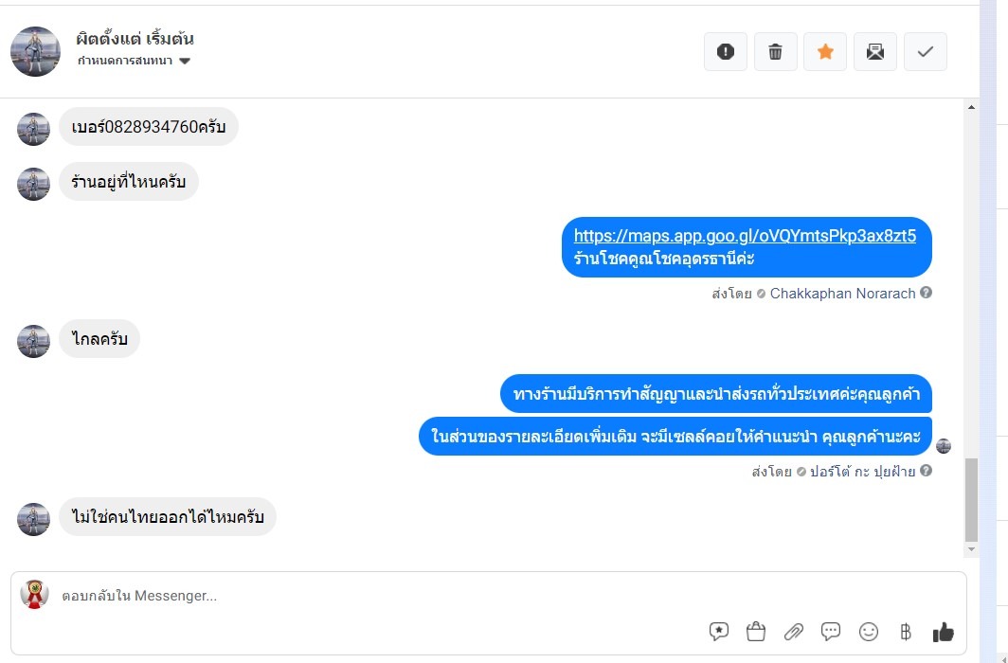The width and height of the screenshot is (1008, 663).
Task: Open the emoji picker smiley icon
Action: (x=869, y=632)
